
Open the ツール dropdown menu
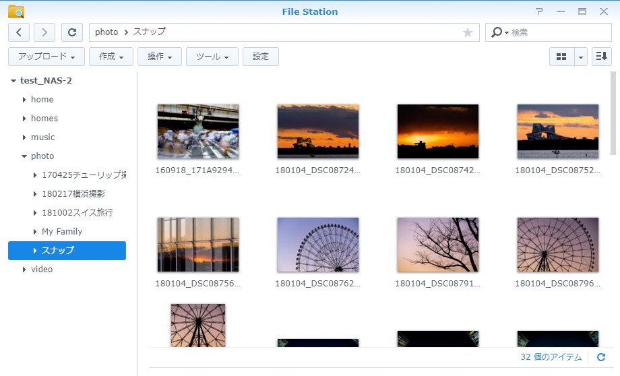212,57
